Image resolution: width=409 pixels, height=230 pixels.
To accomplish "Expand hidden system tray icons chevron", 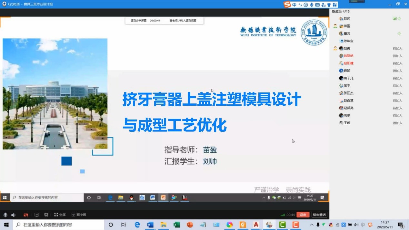I will (312, 225).
